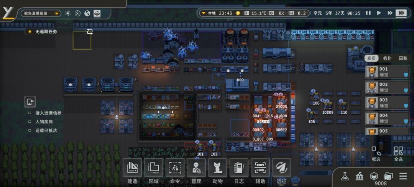Open the hamburger menu icon

coord(403,176)
